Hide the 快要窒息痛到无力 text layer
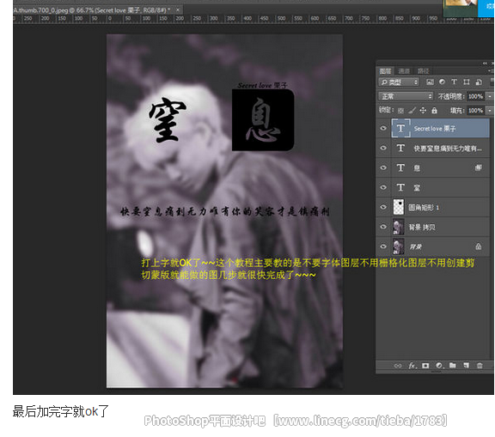The image size is (495, 437). click(x=383, y=148)
